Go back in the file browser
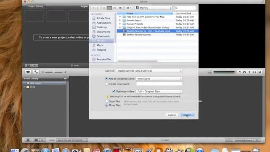 pyautogui.click(x=93, y=8)
